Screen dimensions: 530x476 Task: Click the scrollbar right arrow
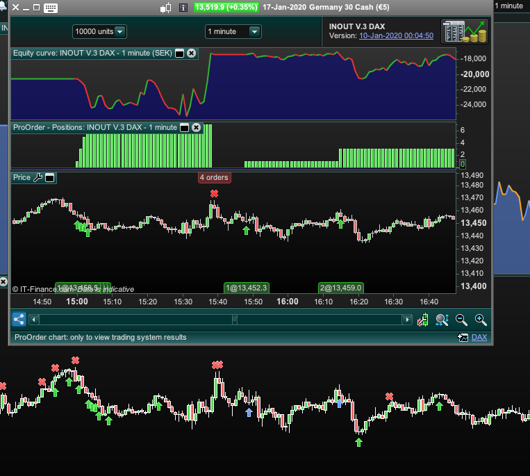pyautogui.click(x=407, y=320)
